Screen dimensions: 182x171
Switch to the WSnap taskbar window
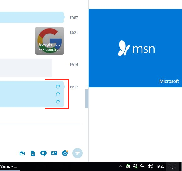(x=9, y=166)
